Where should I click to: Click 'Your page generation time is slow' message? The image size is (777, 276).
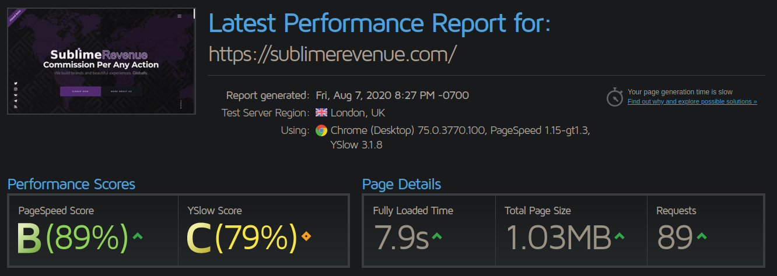(x=680, y=92)
